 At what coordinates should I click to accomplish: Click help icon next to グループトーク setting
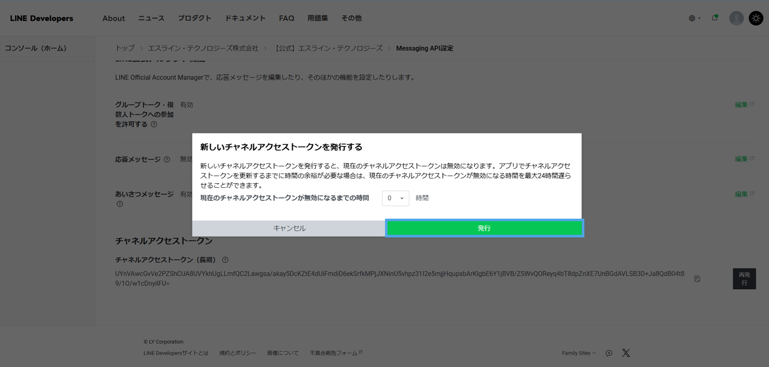tap(154, 125)
